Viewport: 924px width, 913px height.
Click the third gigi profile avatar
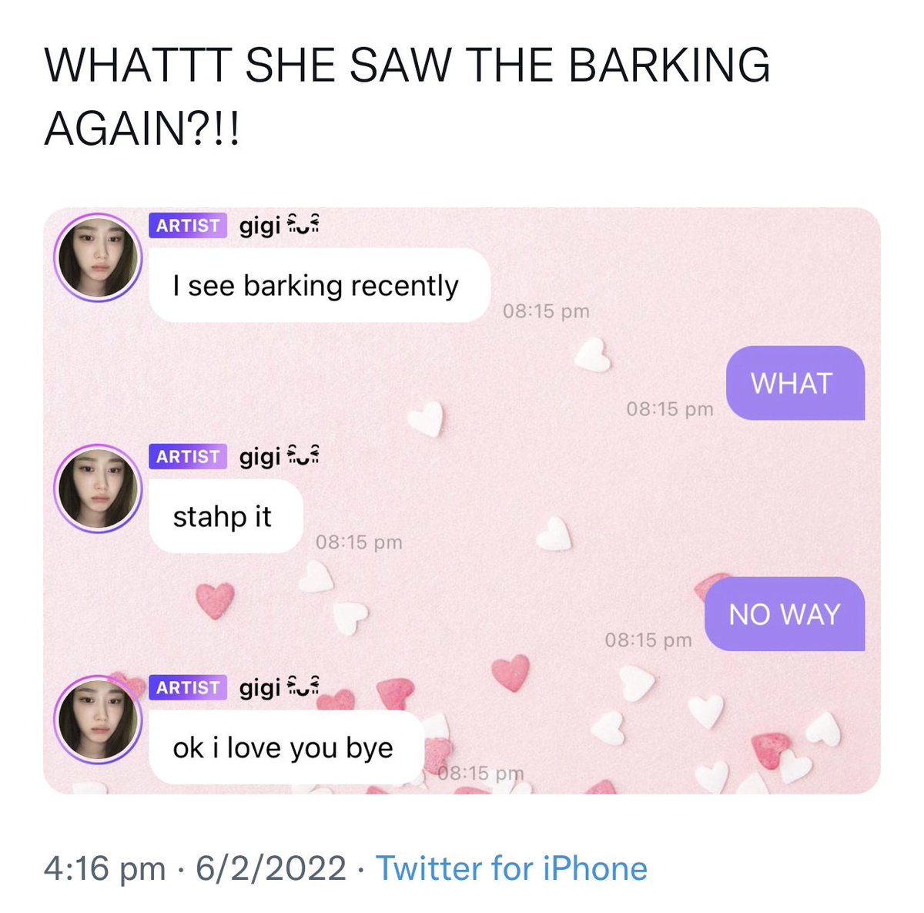(x=98, y=720)
